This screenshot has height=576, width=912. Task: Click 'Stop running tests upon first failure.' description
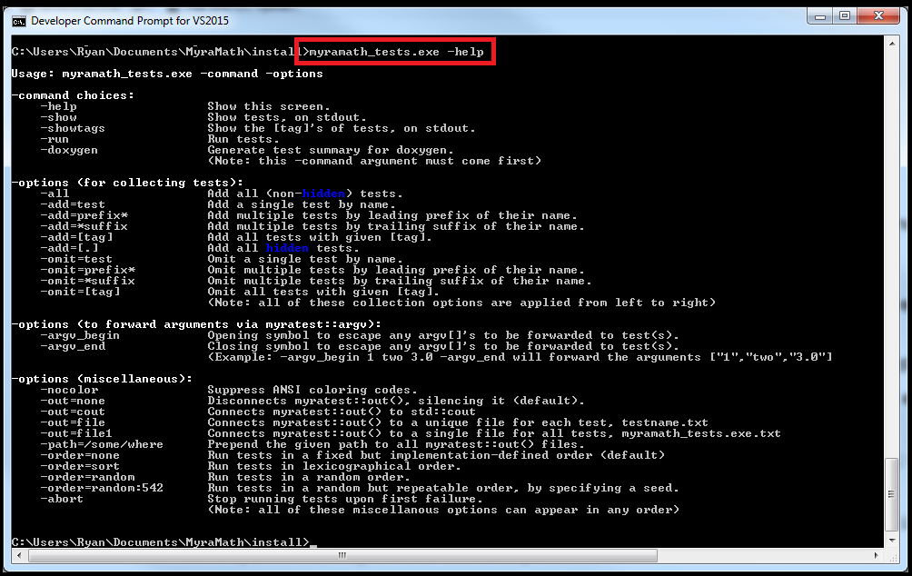point(345,499)
